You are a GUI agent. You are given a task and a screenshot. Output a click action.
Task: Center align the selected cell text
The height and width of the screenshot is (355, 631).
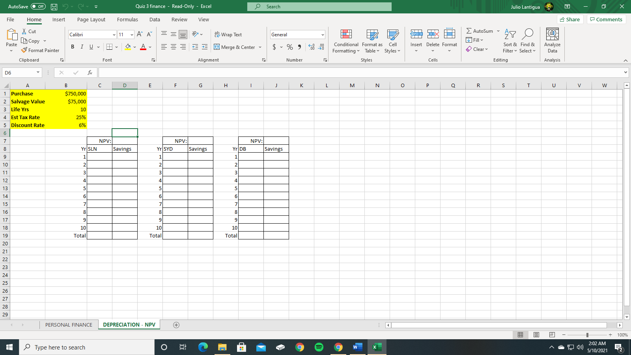[x=173, y=47]
